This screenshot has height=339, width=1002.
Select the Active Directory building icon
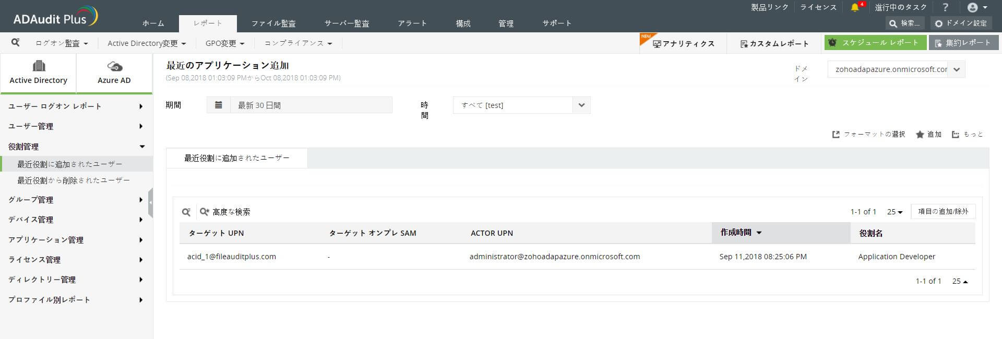pyautogui.click(x=39, y=66)
